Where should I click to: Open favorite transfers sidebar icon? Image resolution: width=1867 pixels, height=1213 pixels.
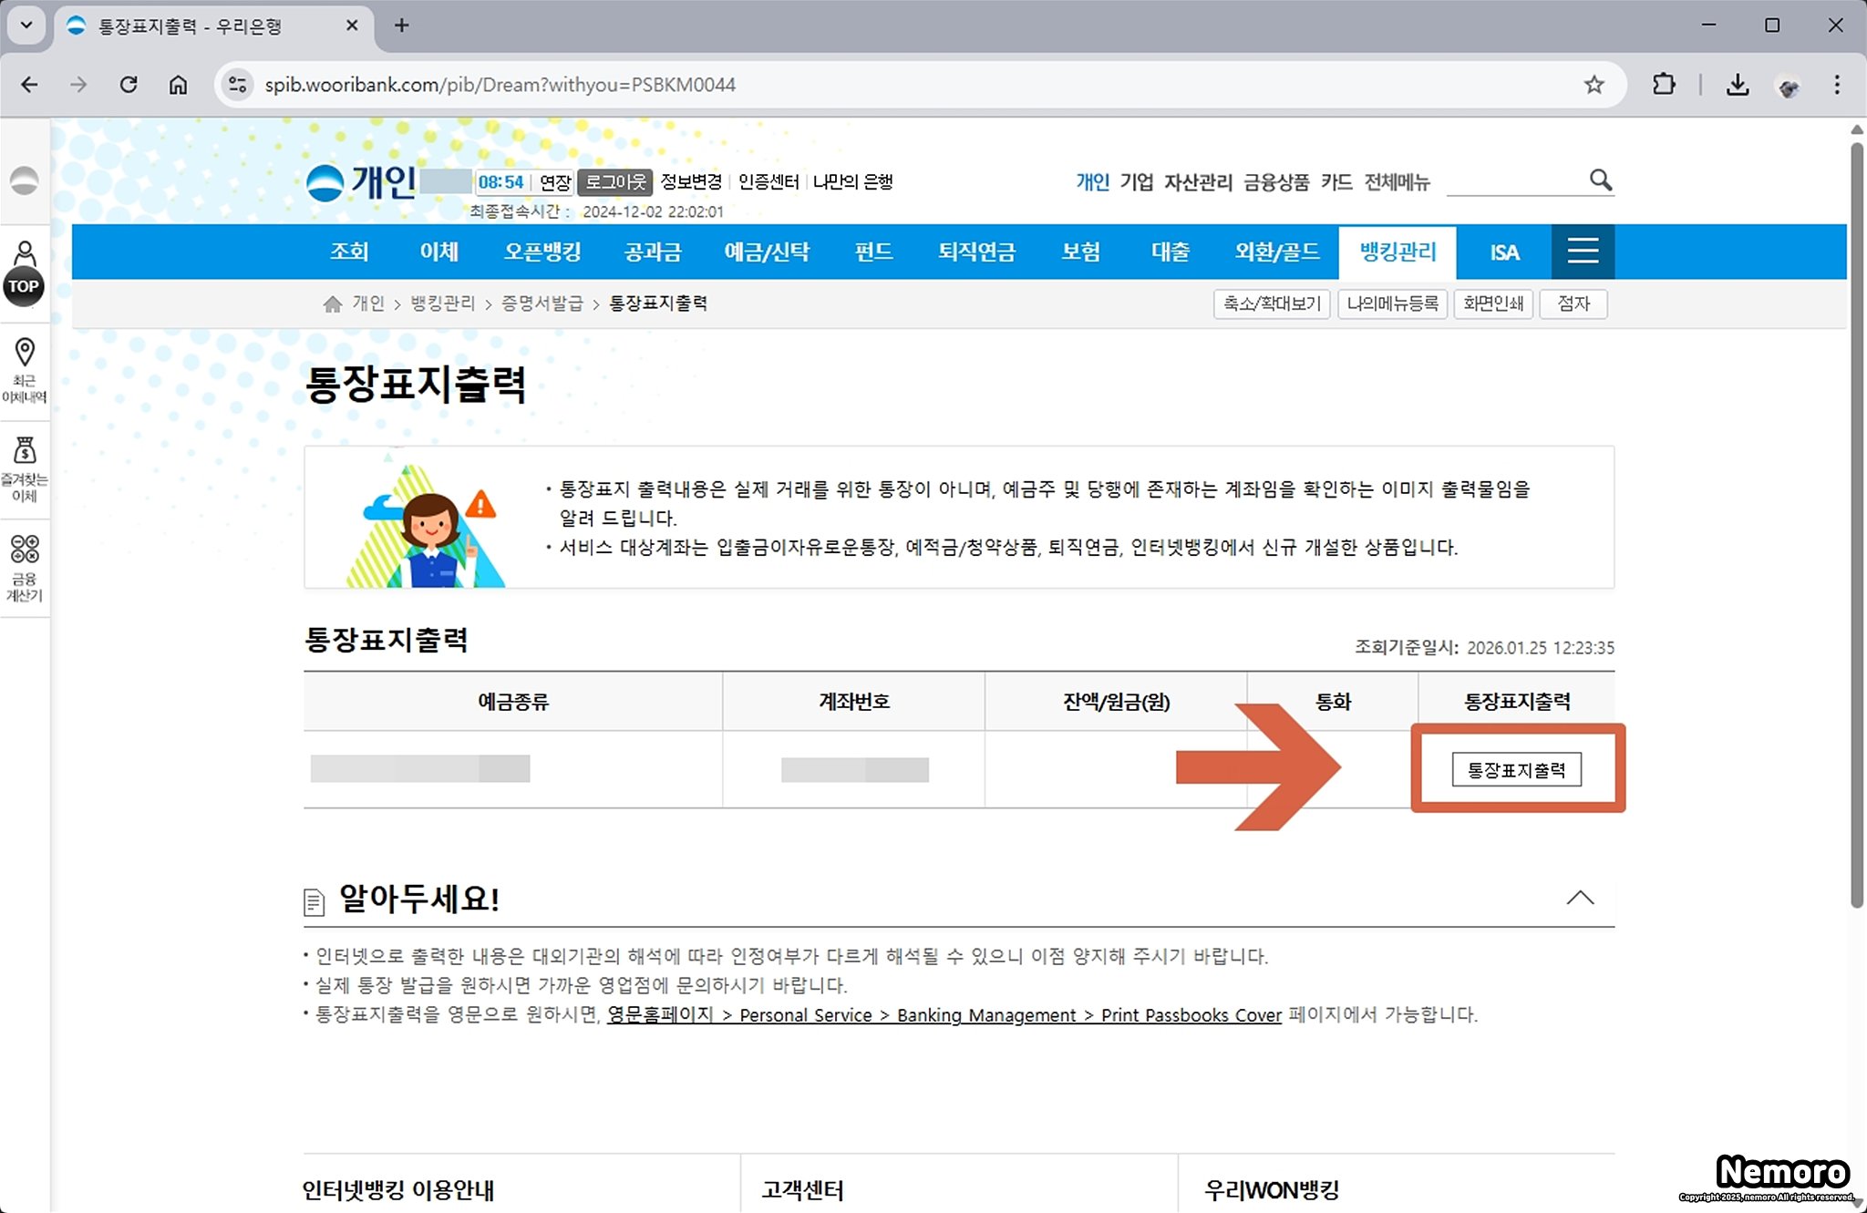click(x=25, y=468)
